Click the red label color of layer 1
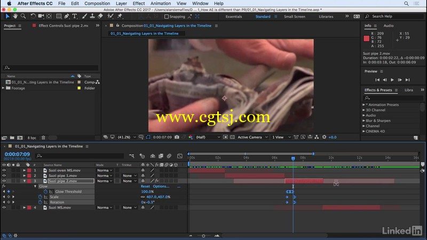This screenshot has width=427, height=240. [x=29, y=170]
